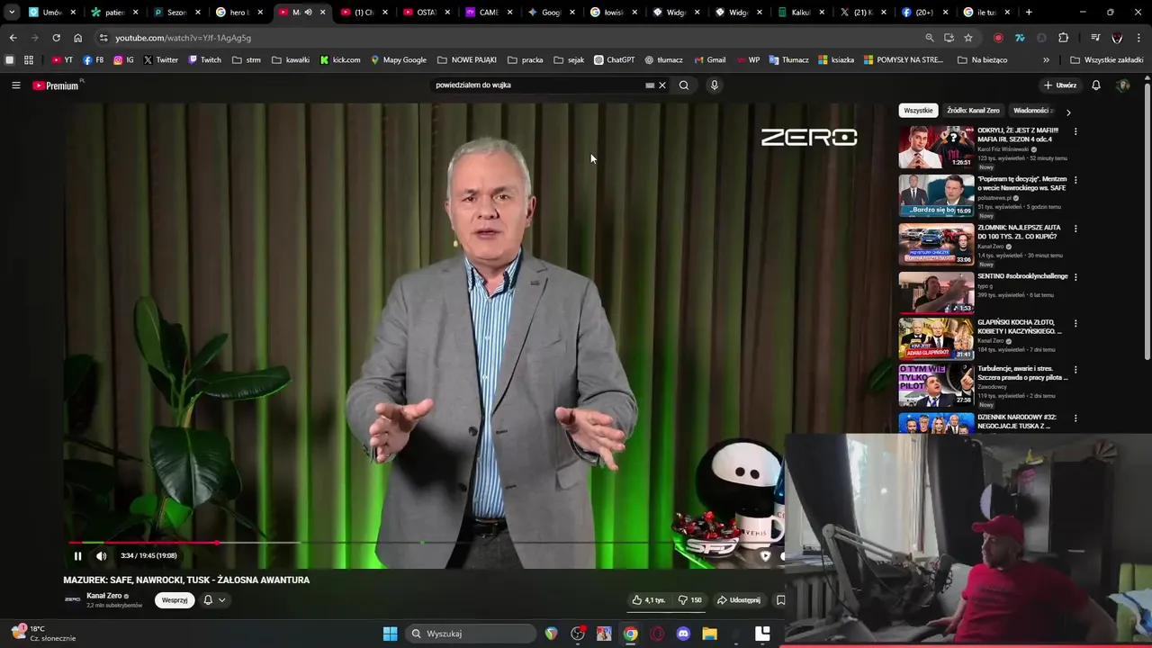Click the Windows taskbar Wyszukaj search
1152x648 pixels.
tap(470, 634)
